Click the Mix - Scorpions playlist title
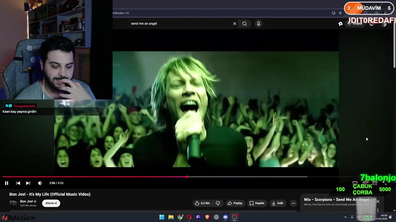 pyautogui.click(x=336, y=199)
